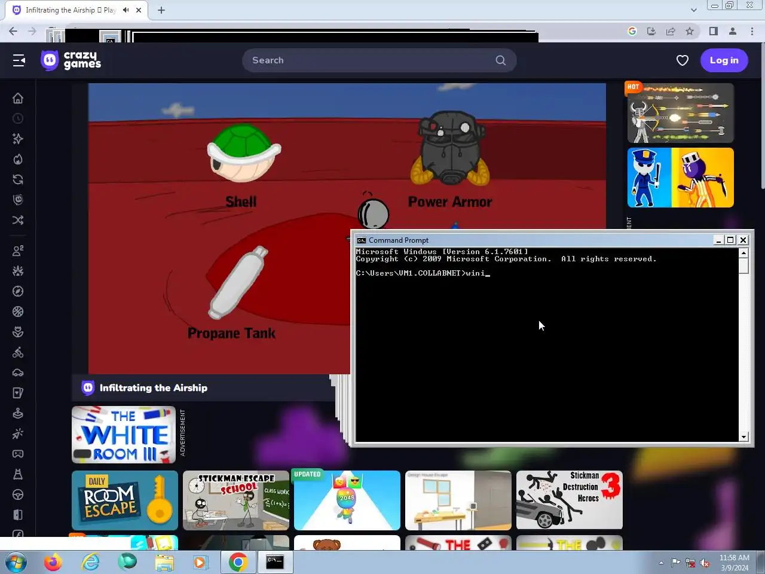Click the Google icon in address bar
The height and width of the screenshot is (574, 765).
pos(632,31)
